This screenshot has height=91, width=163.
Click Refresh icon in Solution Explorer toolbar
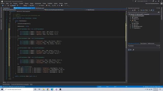pyautogui.click(x=143, y=10)
